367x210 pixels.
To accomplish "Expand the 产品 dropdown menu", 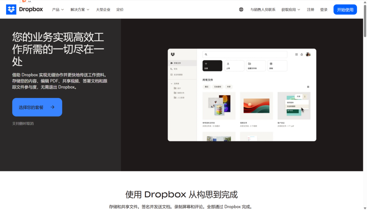I will pyautogui.click(x=58, y=10).
